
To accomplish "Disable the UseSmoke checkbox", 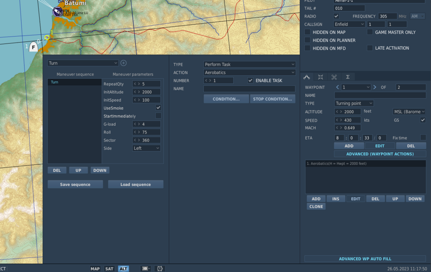I will point(158,108).
